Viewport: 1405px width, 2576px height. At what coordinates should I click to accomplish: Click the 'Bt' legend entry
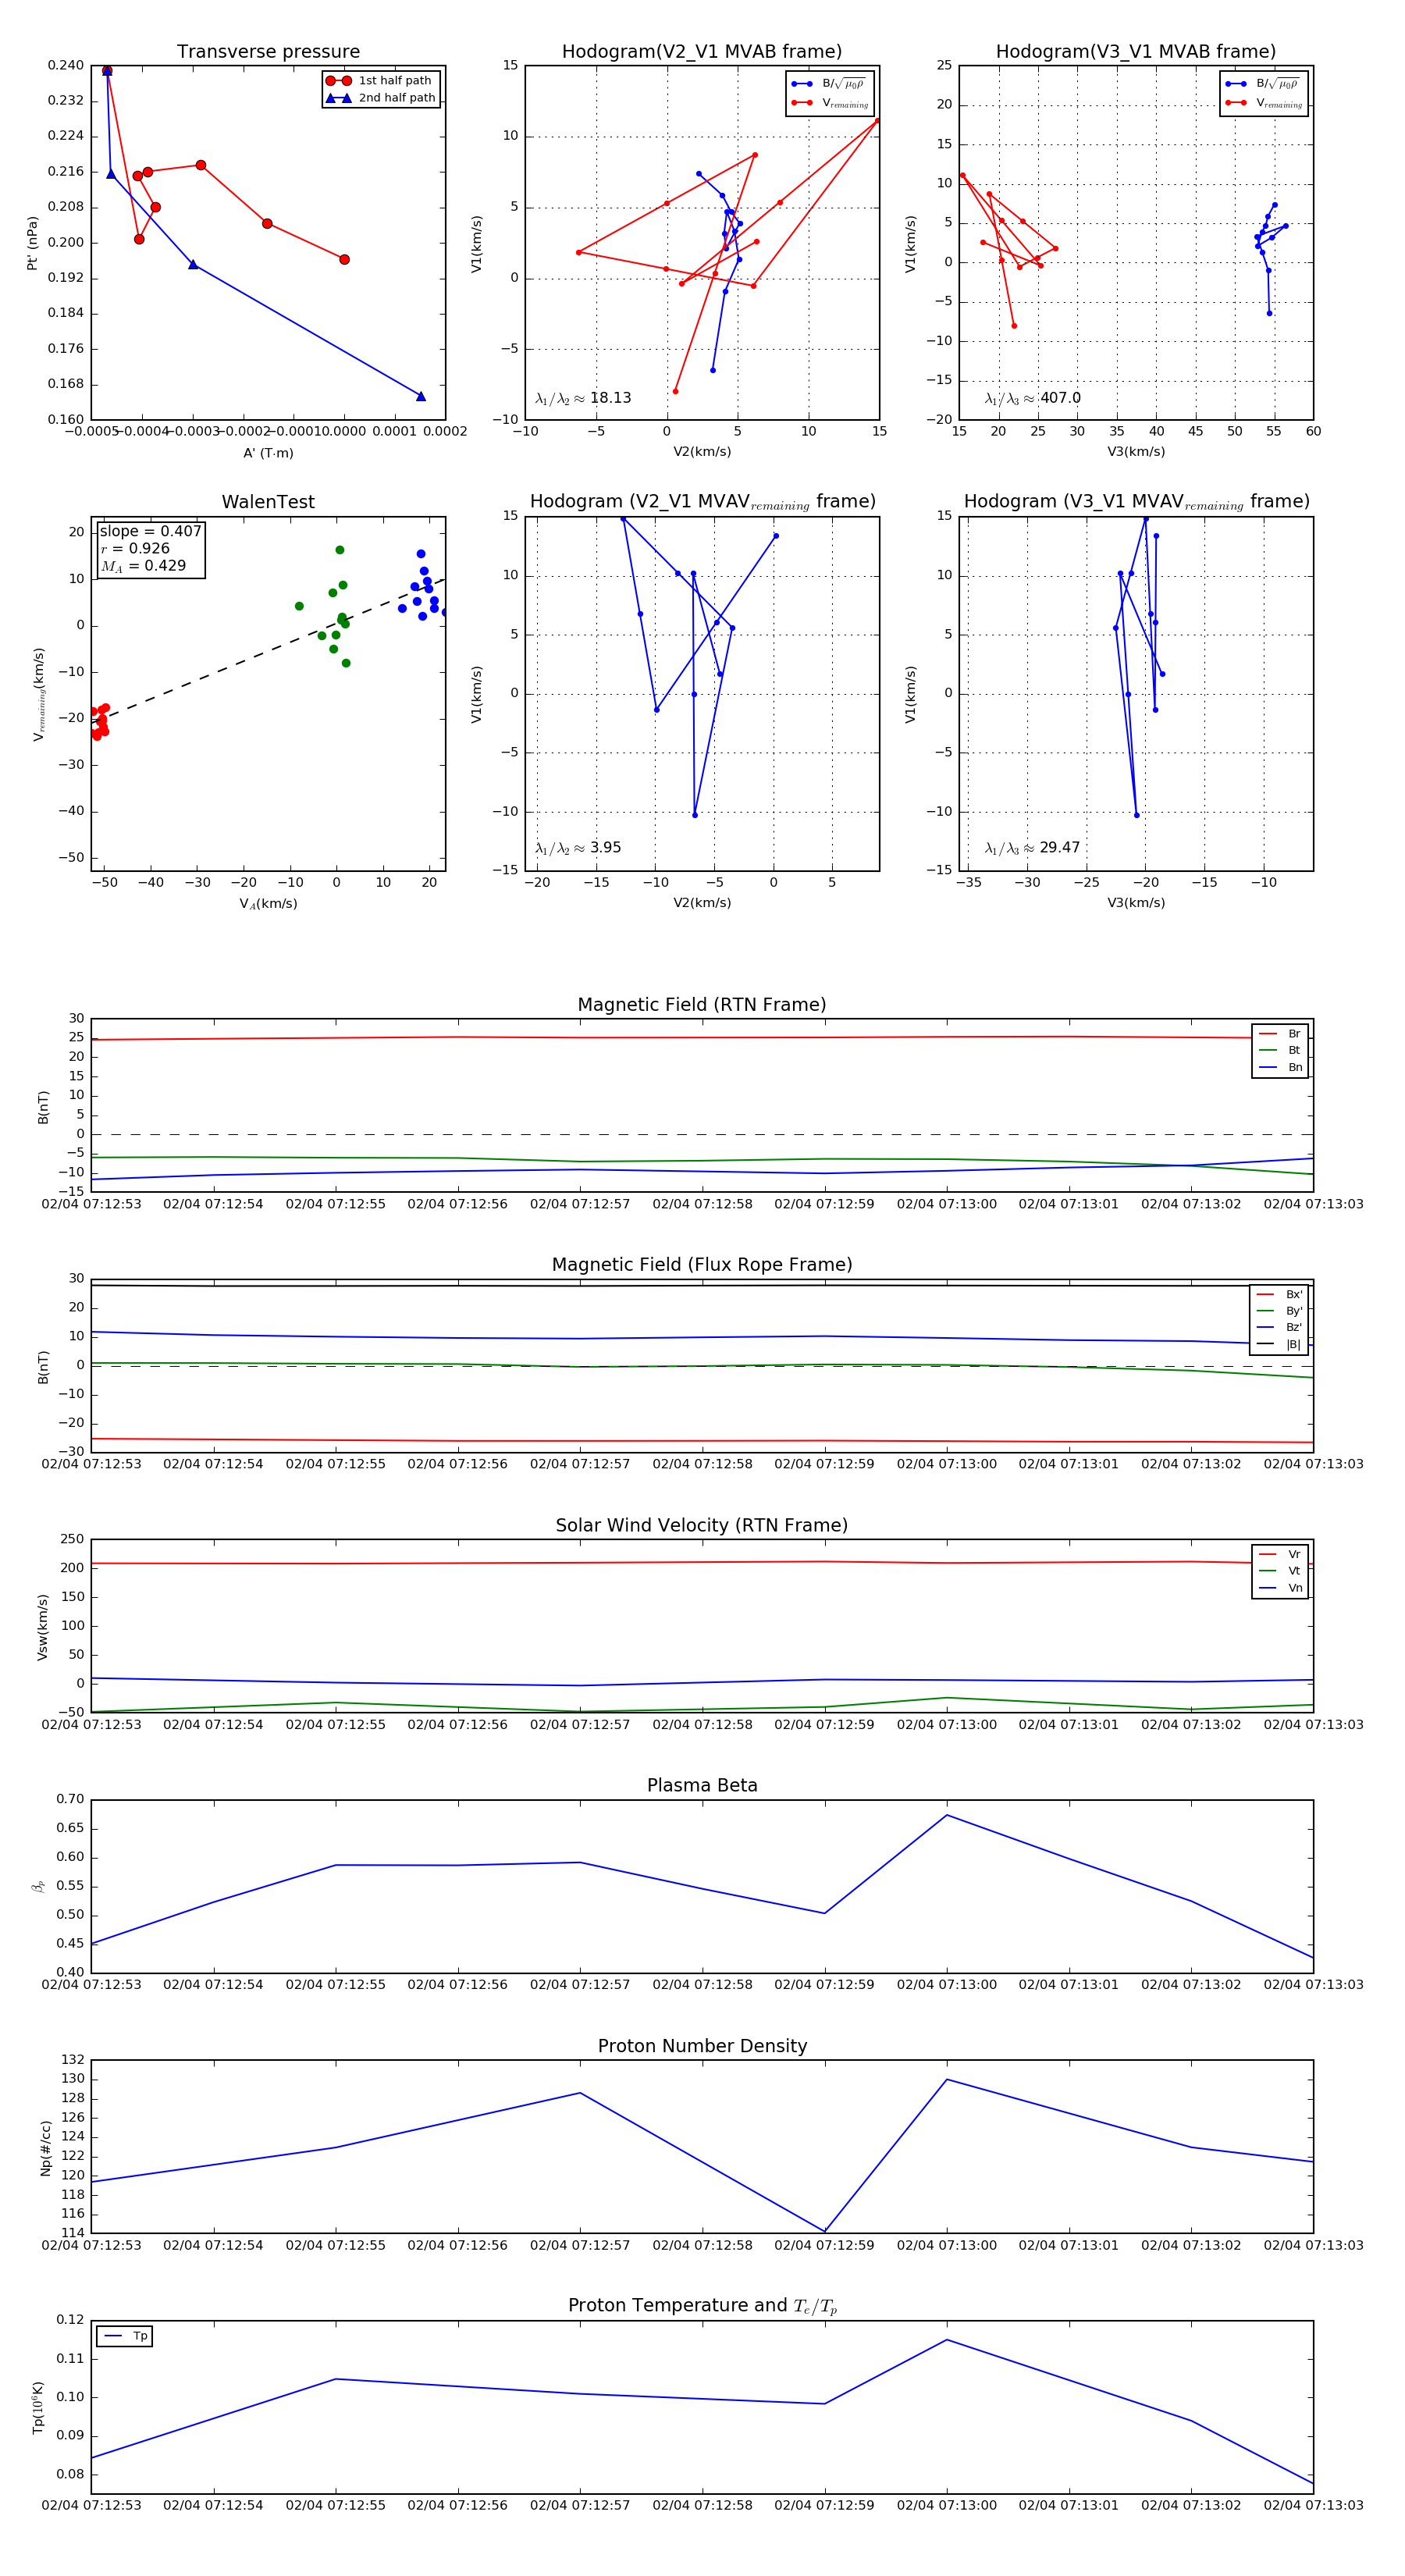(x=1280, y=1051)
